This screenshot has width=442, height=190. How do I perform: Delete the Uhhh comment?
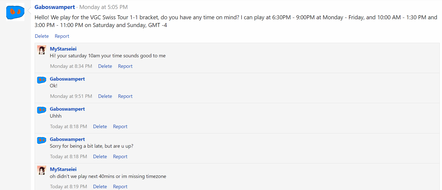tap(100, 126)
